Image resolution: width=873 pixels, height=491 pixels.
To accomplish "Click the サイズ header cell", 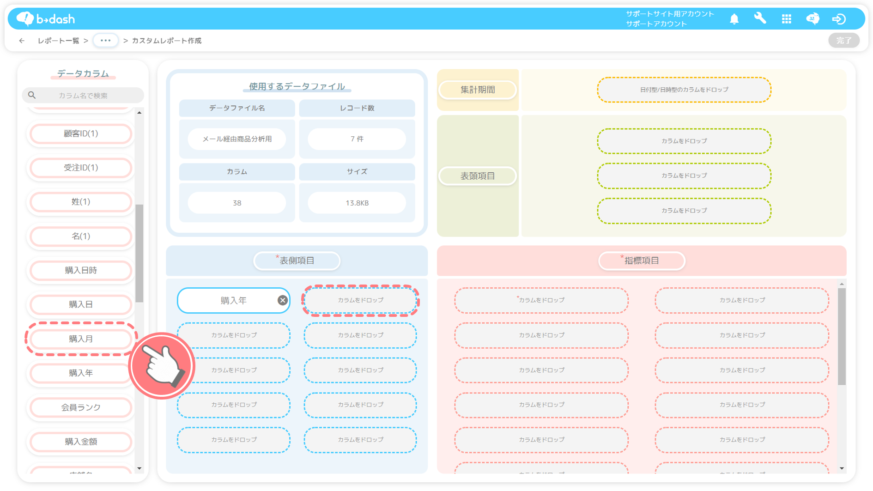I will (357, 171).
